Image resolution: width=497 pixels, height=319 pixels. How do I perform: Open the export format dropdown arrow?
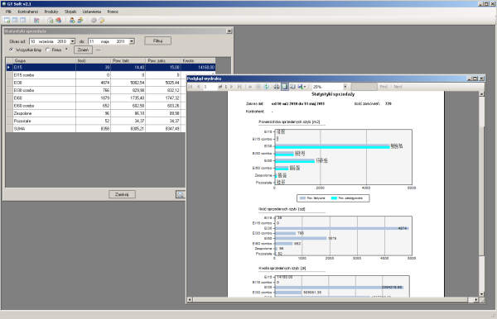click(305, 87)
